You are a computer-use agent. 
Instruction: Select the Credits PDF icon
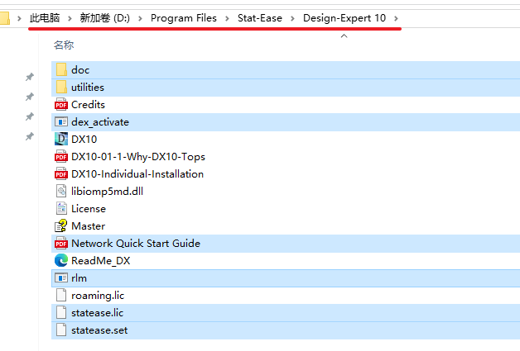[60, 105]
